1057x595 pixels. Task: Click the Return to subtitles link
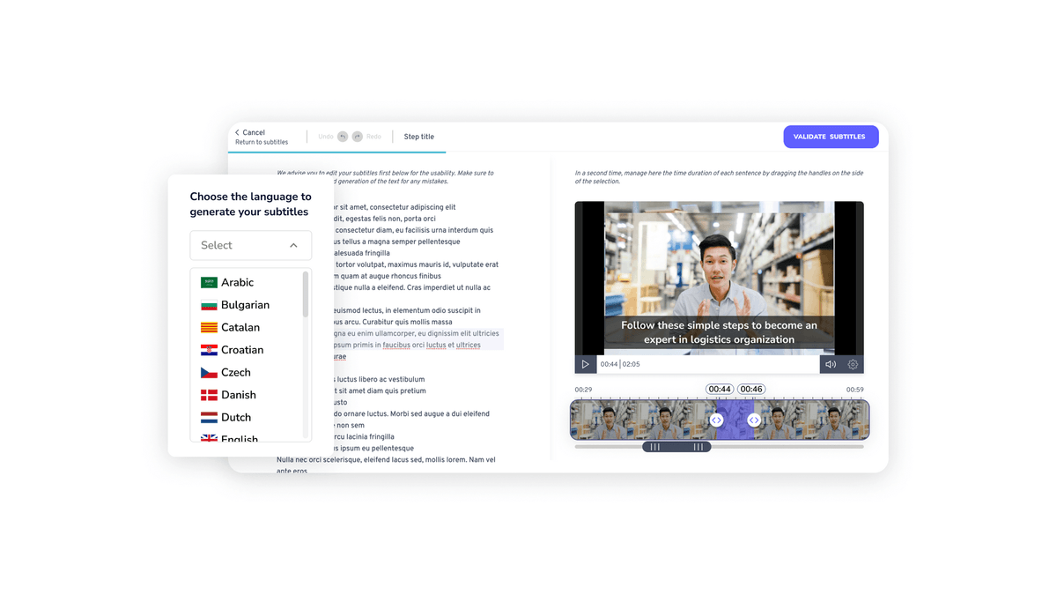point(262,143)
